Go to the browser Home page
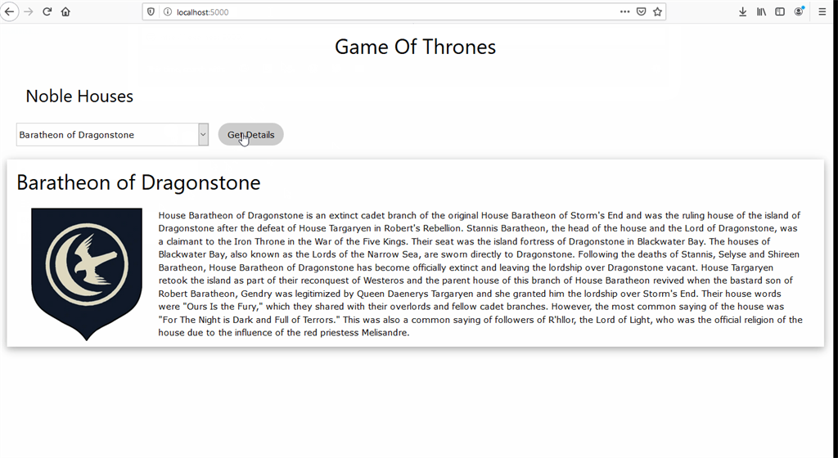This screenshot has width=838, height=458. click(x=65, y=11)
